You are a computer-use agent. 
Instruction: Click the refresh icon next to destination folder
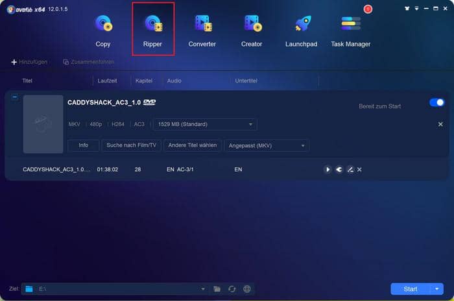coord(232,289)
